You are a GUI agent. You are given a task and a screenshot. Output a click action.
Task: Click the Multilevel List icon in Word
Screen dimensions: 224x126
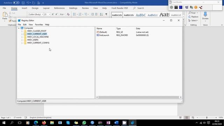point(86,14)
